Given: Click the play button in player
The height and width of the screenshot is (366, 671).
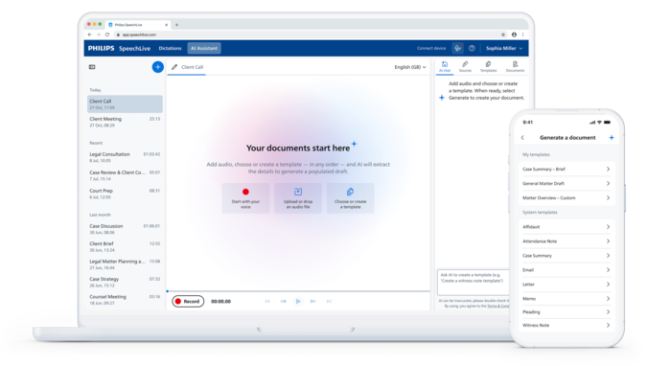Looking at the screenshot, I should (x=298, y=302).
